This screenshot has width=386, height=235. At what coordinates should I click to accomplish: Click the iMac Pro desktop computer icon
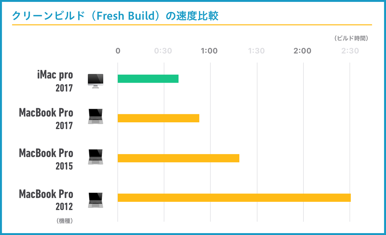(x=95, y=81)
